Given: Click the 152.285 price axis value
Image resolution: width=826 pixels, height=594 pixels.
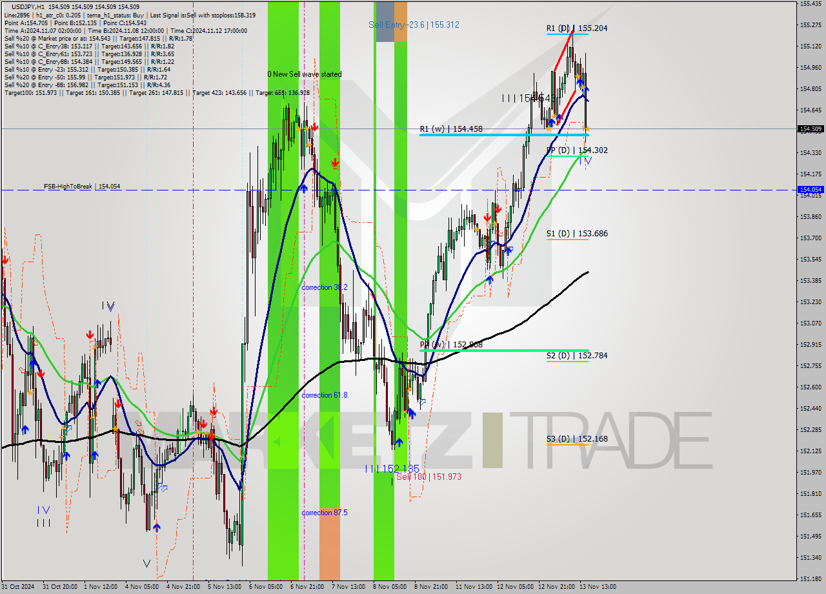Looking at the screenshot, I should 811,430.
